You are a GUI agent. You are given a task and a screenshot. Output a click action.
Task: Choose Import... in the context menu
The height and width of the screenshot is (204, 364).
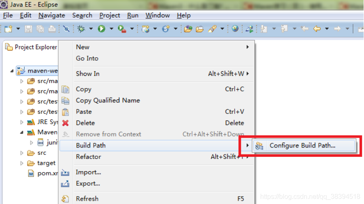coord(157,172)
